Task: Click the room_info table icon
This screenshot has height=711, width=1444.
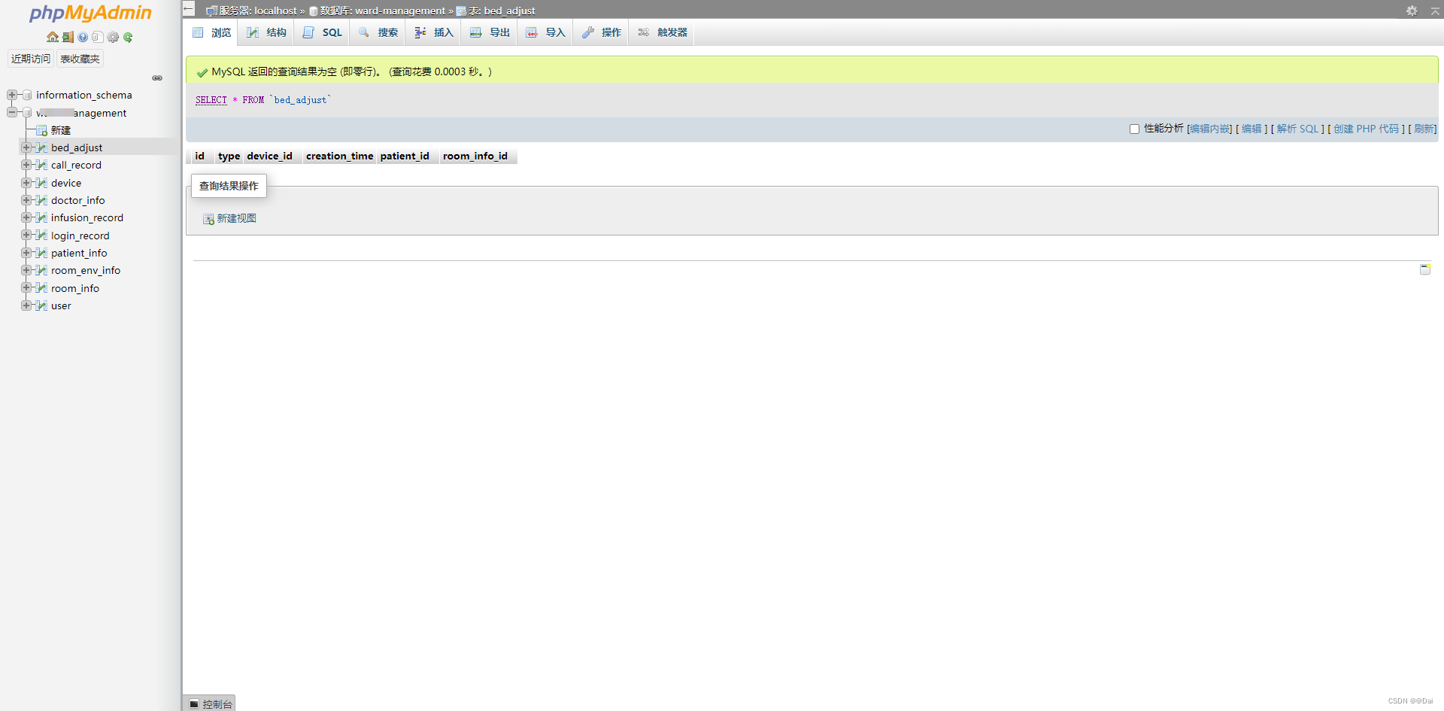Action: pyautogui.click(x=41, y=288)
